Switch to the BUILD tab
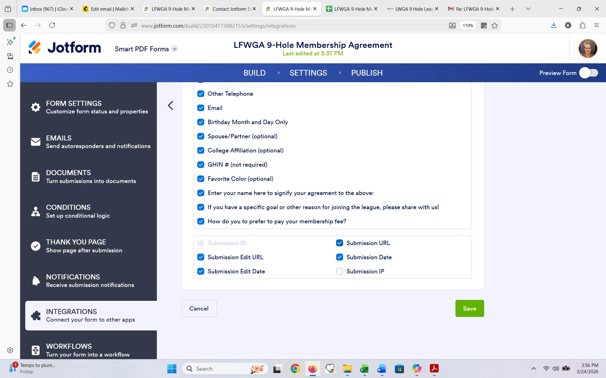This screenshot has height=378, width=606. pos(254,73)
